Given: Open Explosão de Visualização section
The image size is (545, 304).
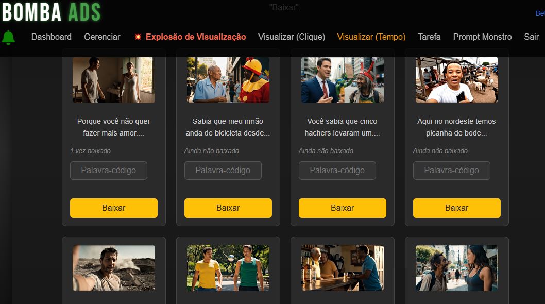Looking at the screenshot, I should (190, 37).
